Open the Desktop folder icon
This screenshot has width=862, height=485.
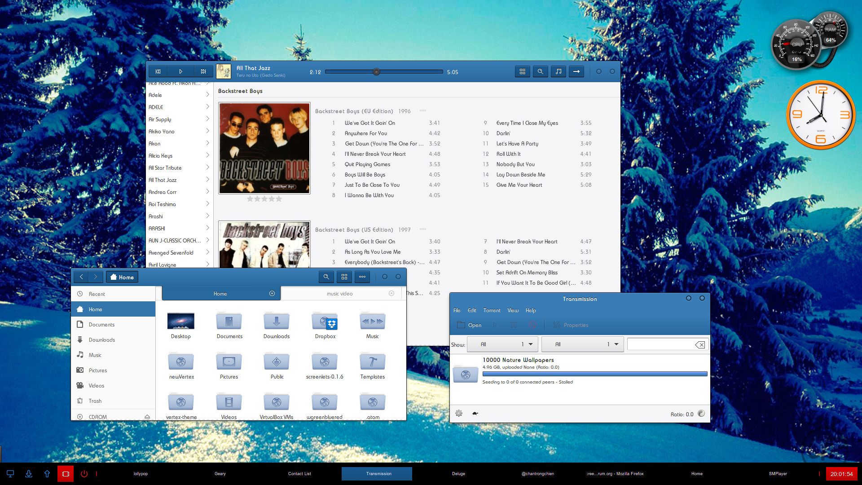(x=180, y=325)
